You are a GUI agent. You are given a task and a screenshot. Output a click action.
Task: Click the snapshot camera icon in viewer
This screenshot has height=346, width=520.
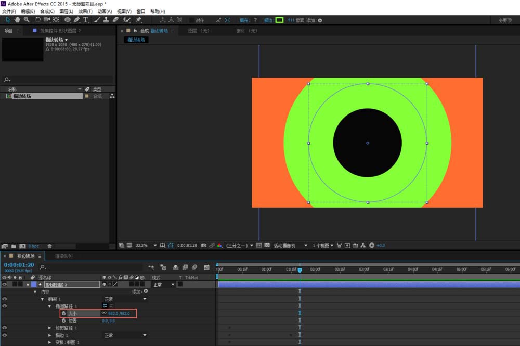204,245
